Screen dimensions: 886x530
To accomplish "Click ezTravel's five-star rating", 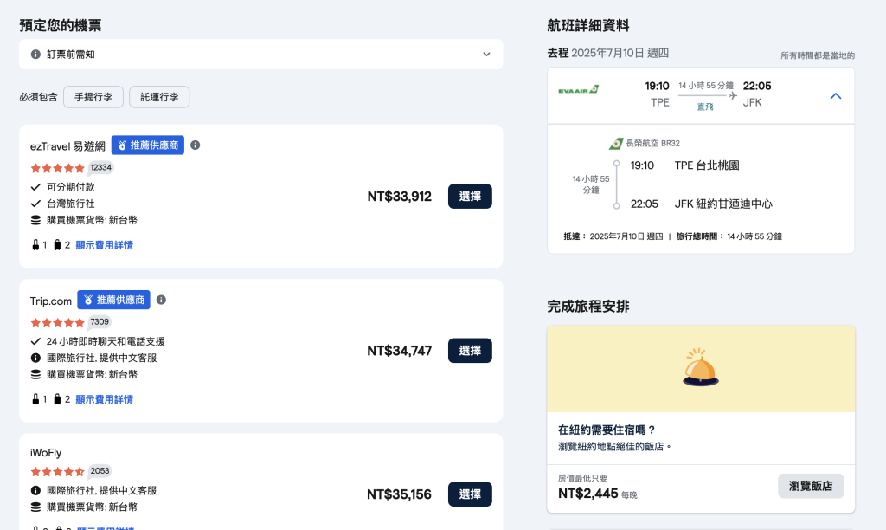I will click(x=57, y=168).
